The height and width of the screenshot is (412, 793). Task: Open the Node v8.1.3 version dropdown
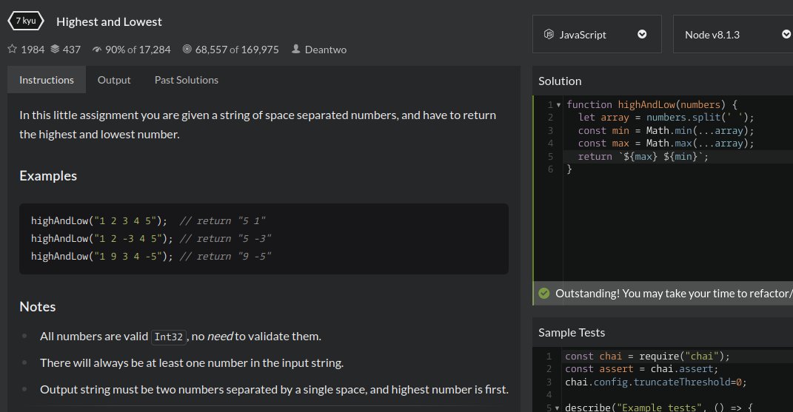tap(733, 34)
